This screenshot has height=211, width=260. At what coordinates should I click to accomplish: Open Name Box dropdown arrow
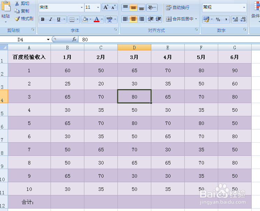coord(48,40)
